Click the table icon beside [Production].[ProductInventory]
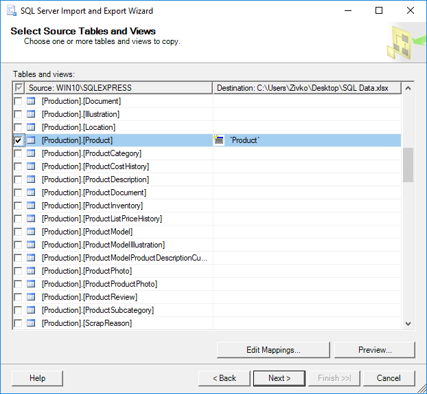Image resolution: width=427 pixels, height=394 pixels. pos(31,206)
